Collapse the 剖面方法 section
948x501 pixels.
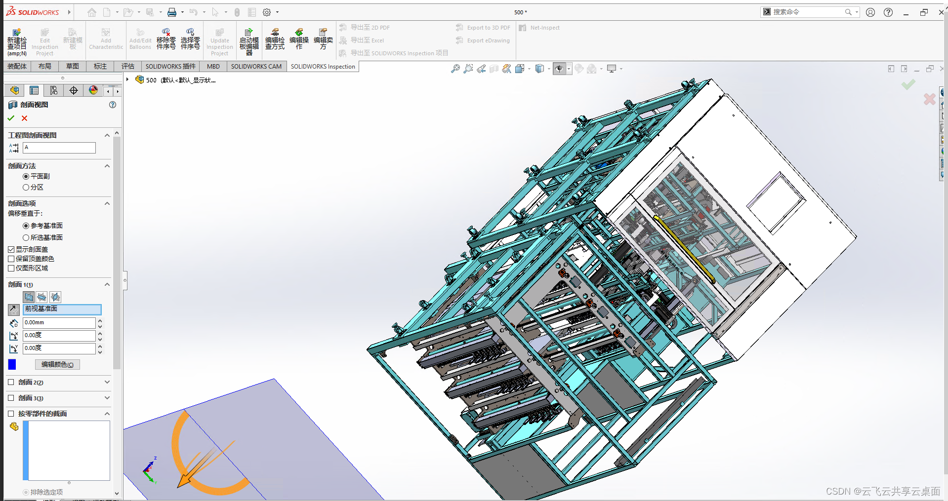click(x=107, y=166)
